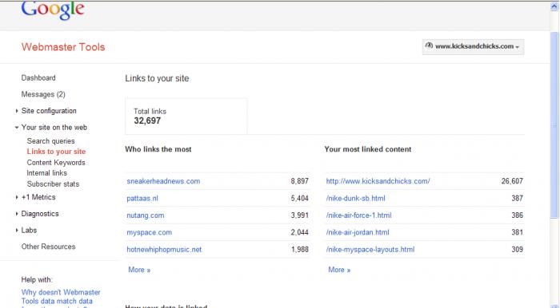This screenshot has height=308, width=560.
Task: Click the vertical scrollbar thumb
Action: coord(554,124)
